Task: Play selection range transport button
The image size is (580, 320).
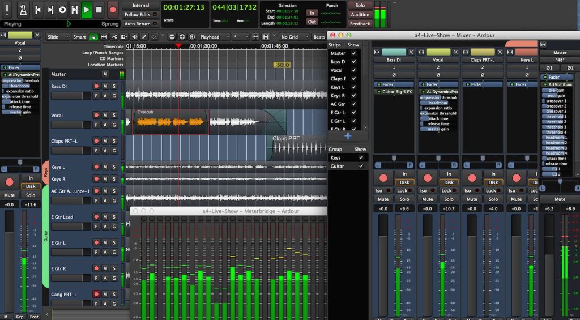Action: tap(75, 10)
